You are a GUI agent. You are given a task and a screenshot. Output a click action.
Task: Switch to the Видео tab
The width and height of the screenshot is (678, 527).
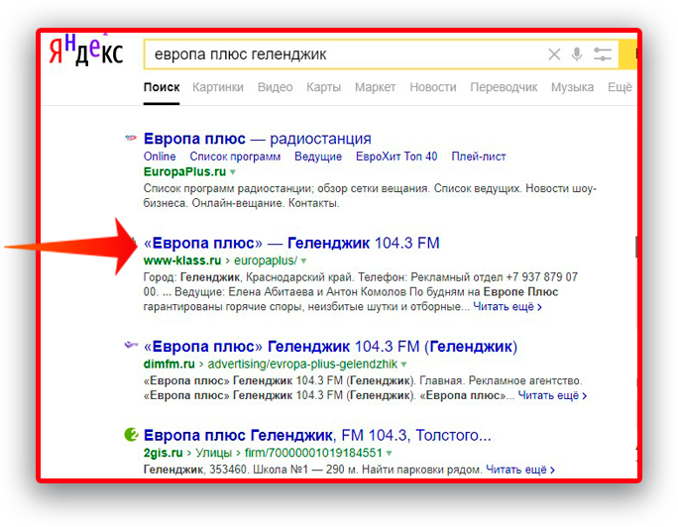(275, 87)
